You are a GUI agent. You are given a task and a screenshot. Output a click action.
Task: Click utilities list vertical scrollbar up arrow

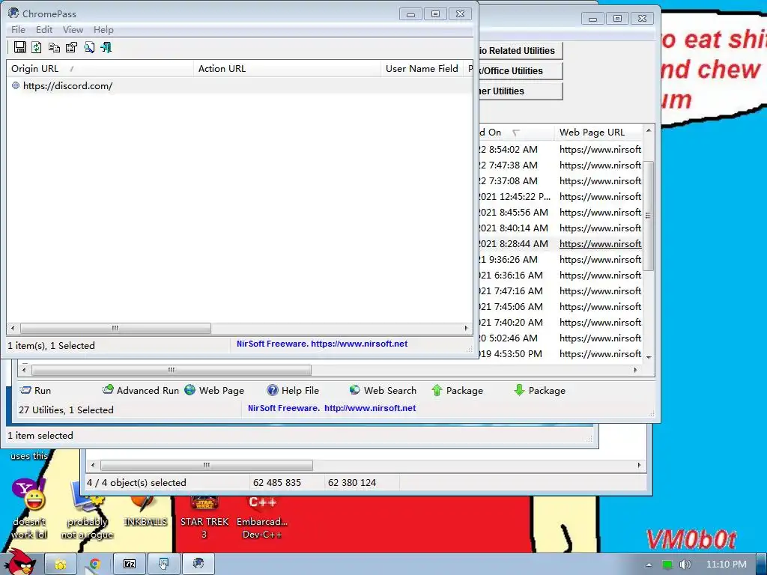(x=649, y=130)
